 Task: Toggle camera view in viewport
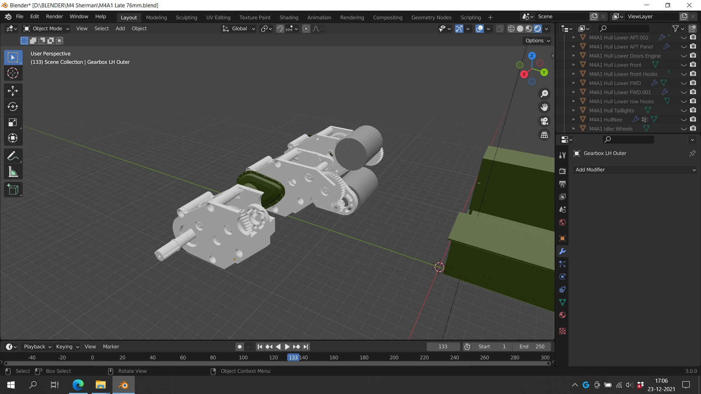(x=544, y=121)
